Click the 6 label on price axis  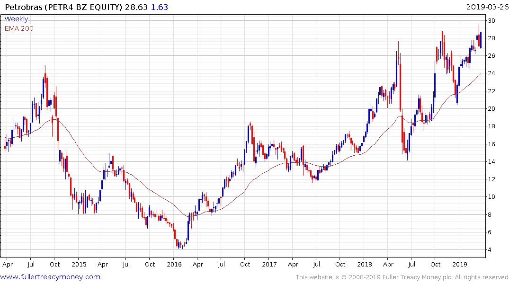tap(490, 232)
